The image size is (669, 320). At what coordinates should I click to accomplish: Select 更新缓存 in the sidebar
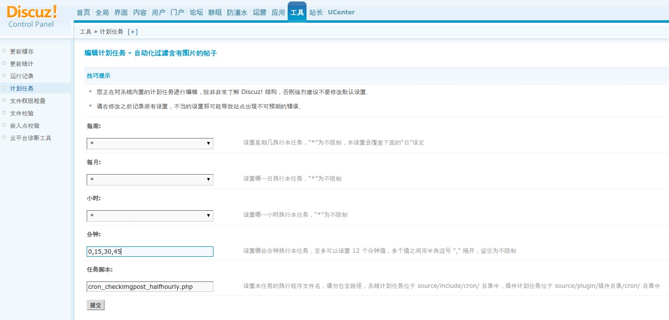click(x=21, y=51)
